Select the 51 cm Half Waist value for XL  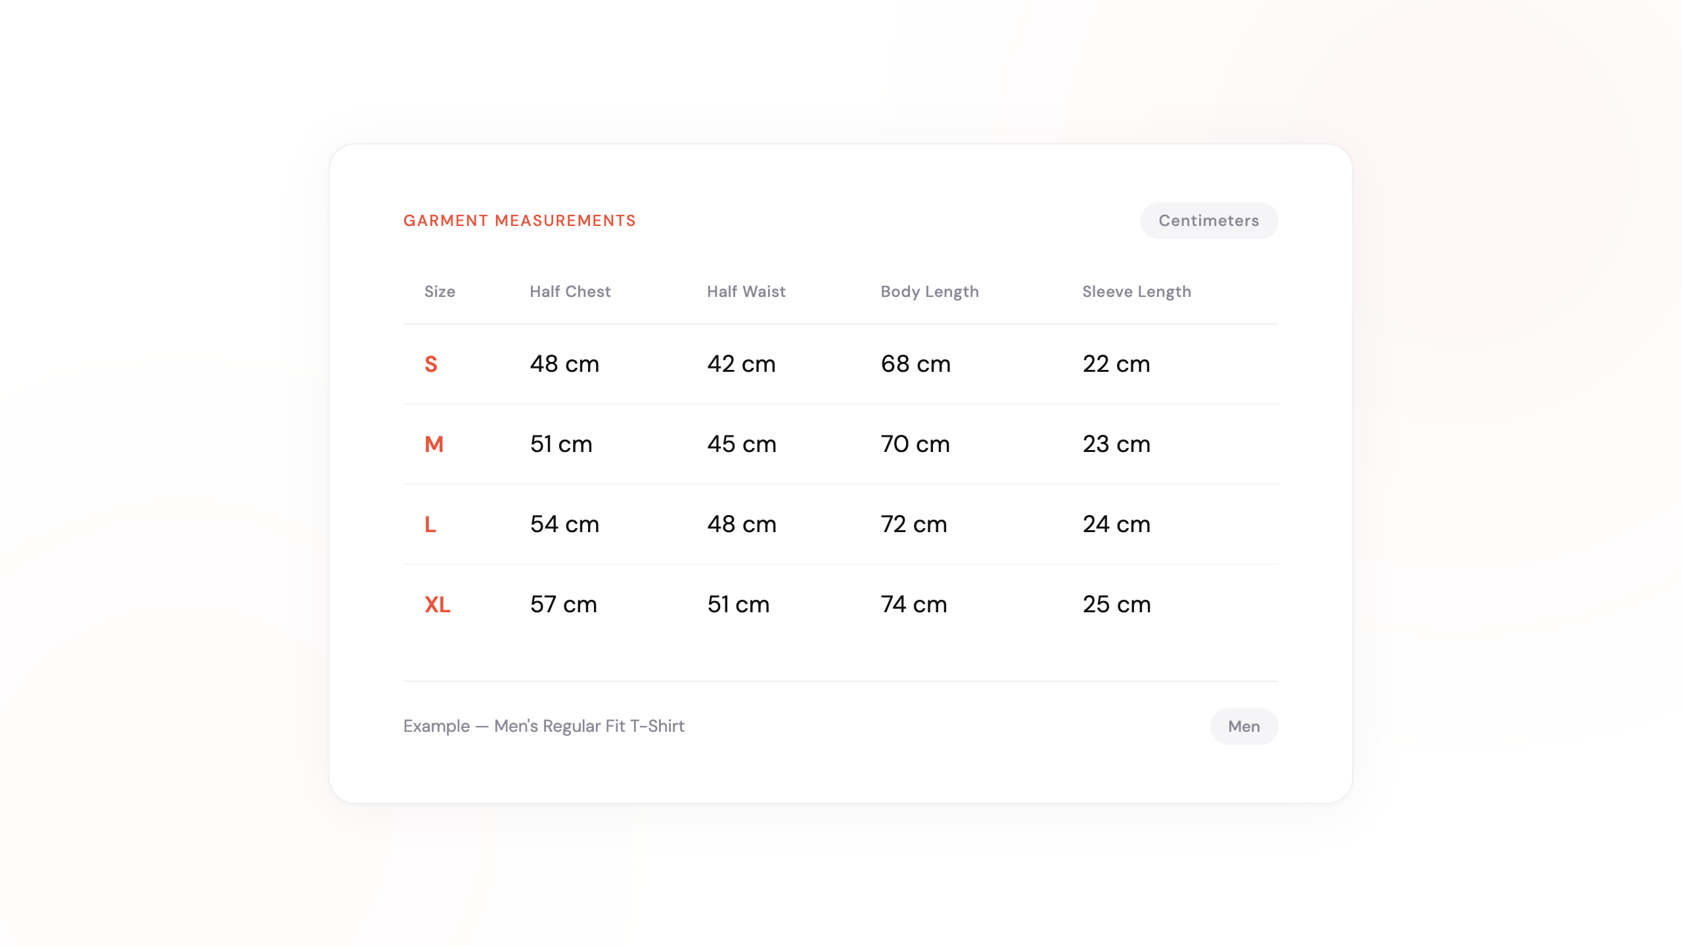point(739,604)
